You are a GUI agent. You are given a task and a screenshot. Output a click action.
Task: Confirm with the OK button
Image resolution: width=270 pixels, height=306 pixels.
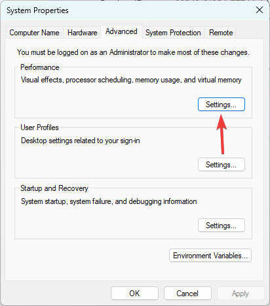pyautogui.click(x=134, y=294)
